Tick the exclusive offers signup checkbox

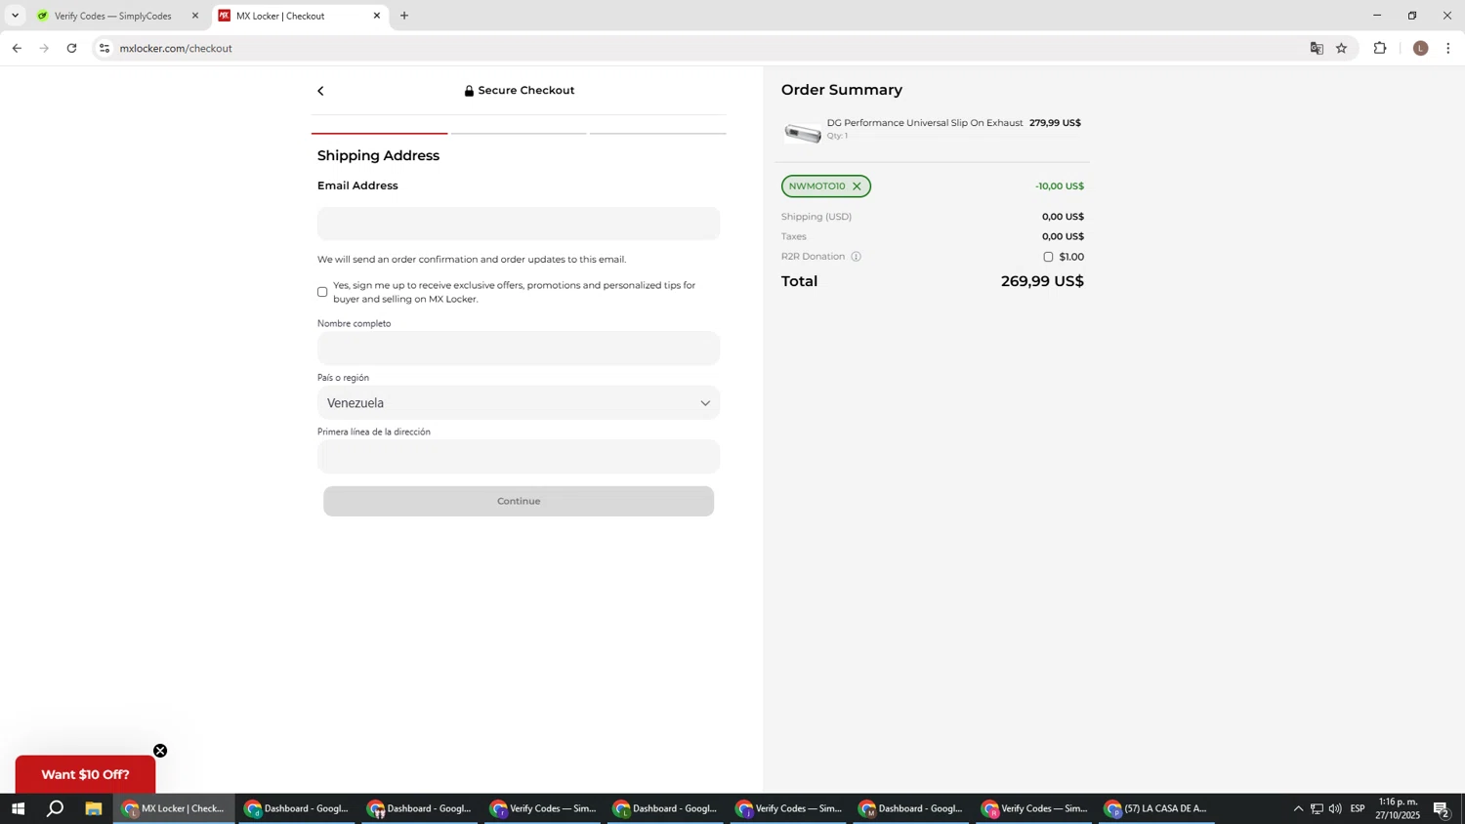[322, 292]
